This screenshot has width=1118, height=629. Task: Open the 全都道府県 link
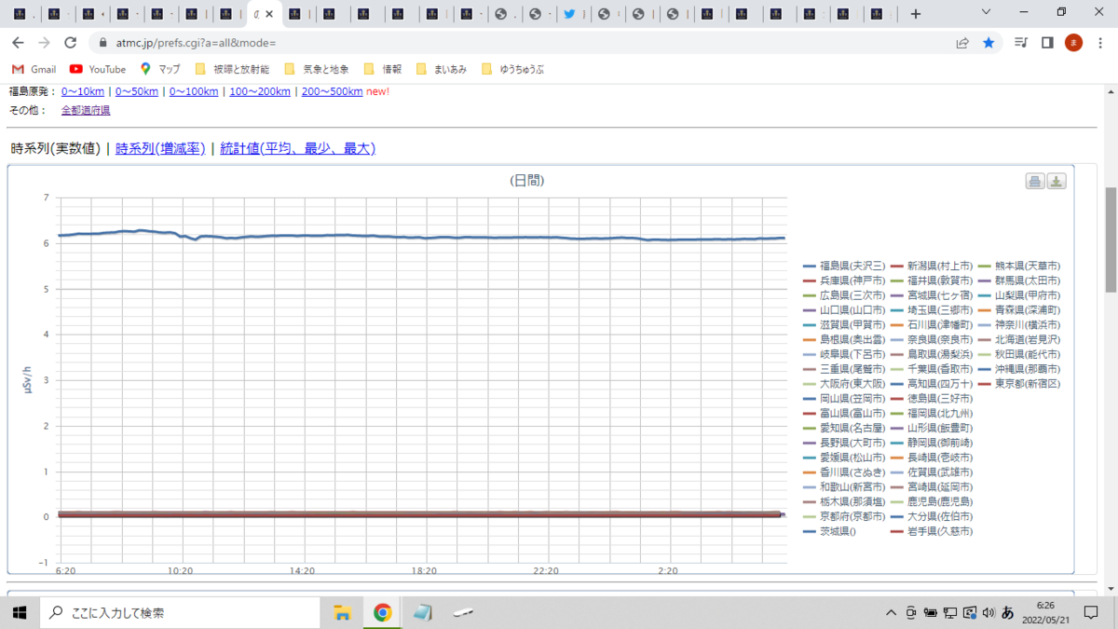86,110
